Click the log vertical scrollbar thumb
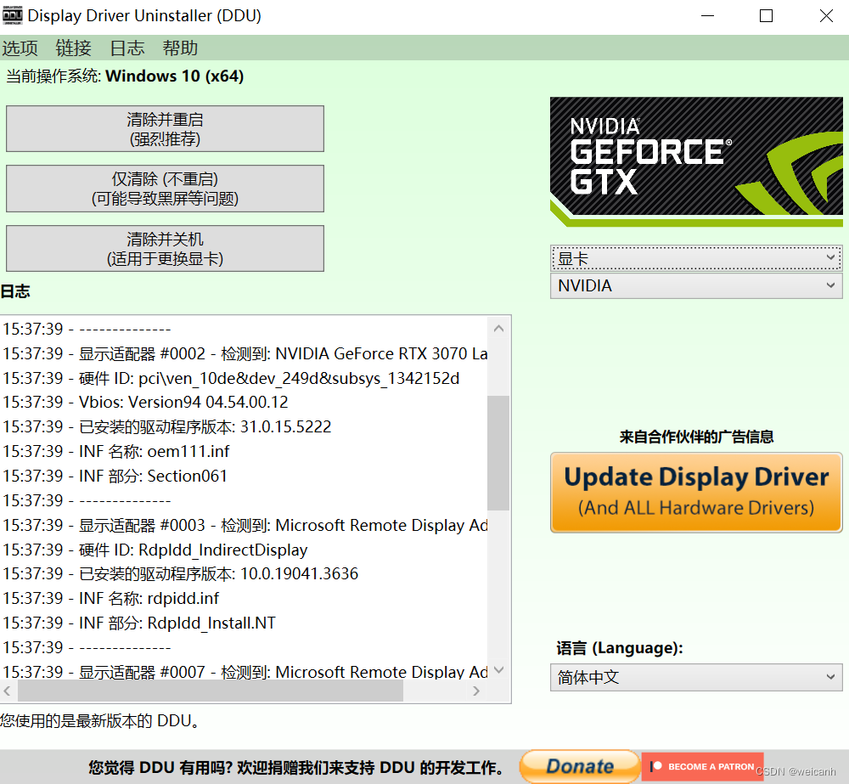849x784 pixels. [x=498, y=453]
